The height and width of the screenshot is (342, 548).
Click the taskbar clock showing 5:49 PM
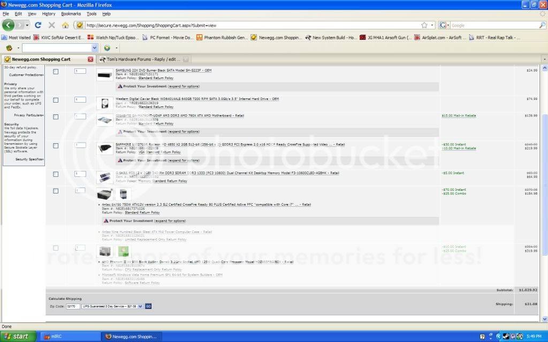(534, 337)
